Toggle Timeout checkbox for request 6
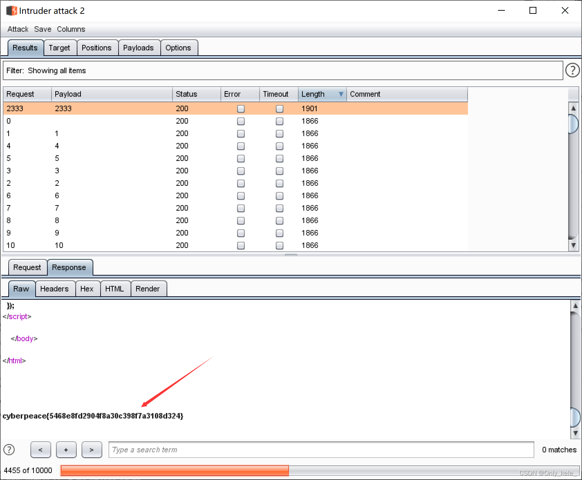 pos(280,196)
